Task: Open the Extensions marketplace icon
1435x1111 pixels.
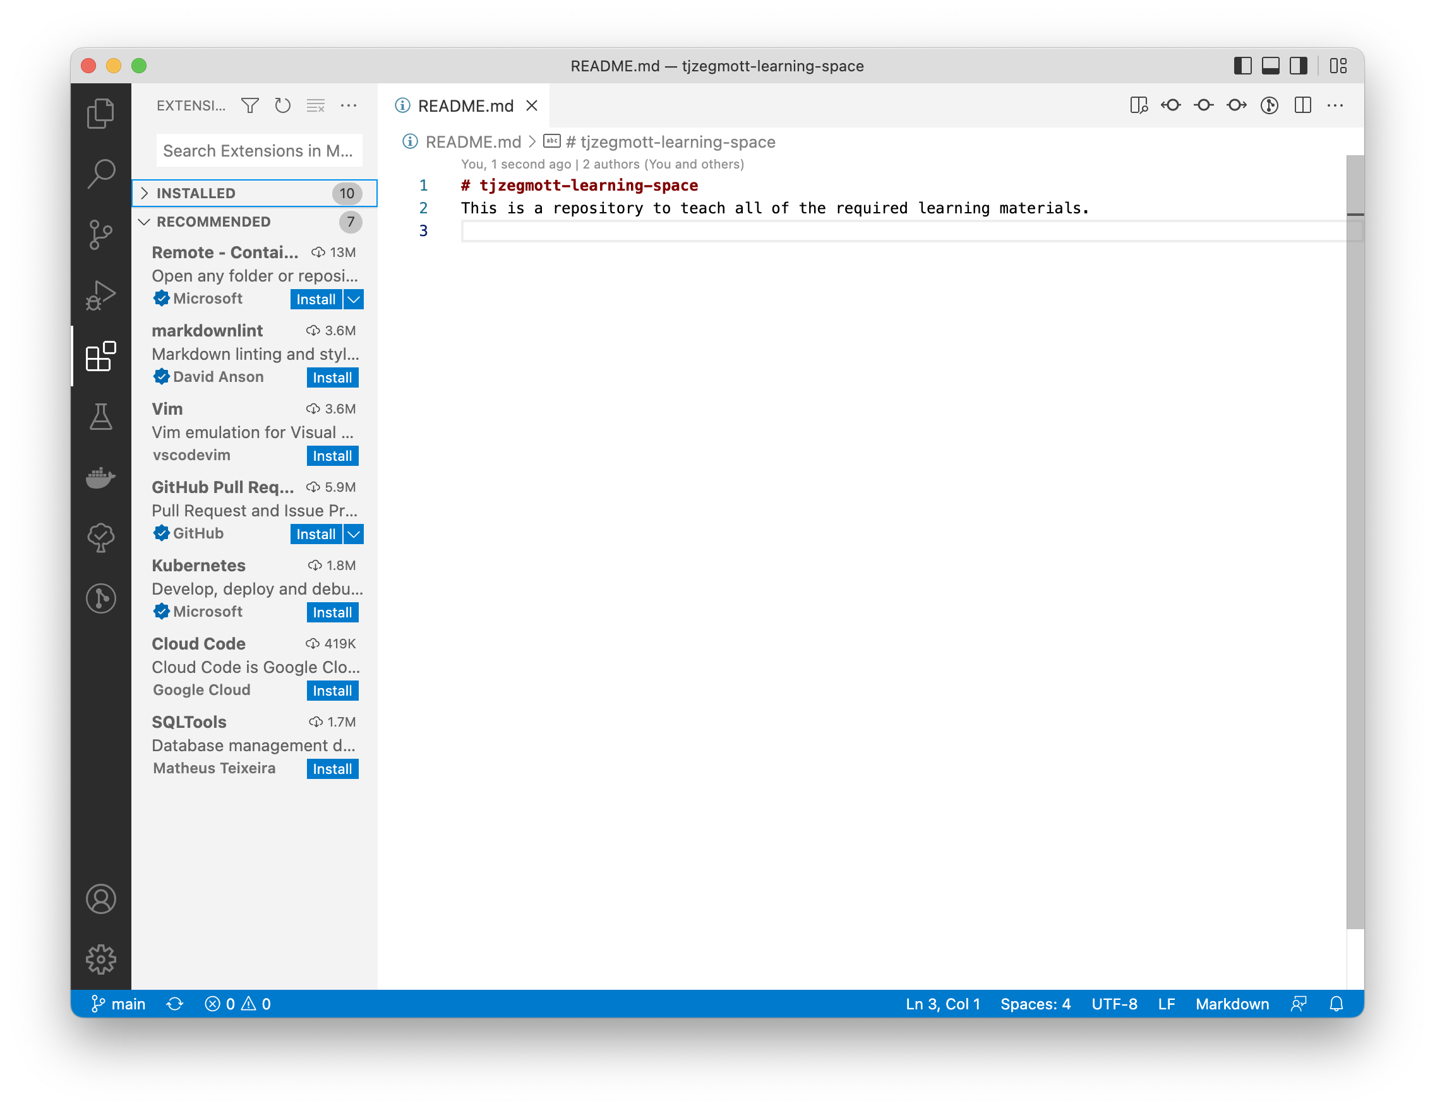Action: pyautogui.click(x=101, y=355)
